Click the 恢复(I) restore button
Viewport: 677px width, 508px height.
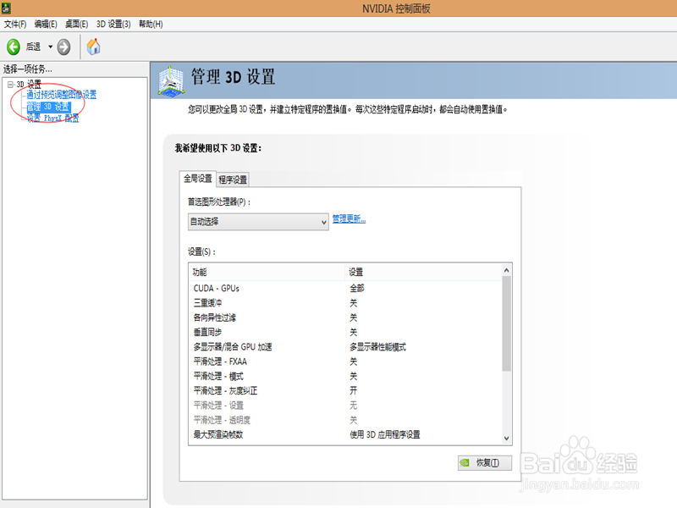(x=485, y=462)
